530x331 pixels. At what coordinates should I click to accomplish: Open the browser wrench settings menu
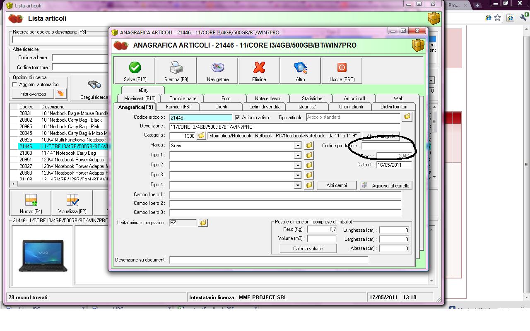[x=523, y=18]
